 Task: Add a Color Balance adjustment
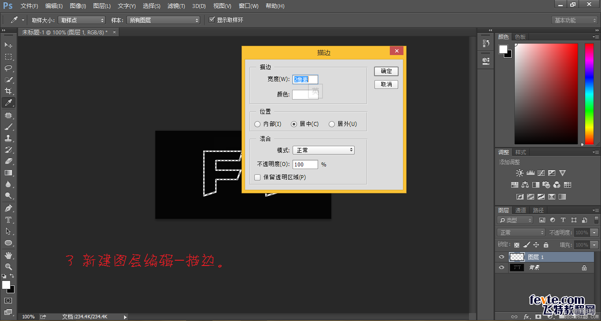(x=525, y=185)
